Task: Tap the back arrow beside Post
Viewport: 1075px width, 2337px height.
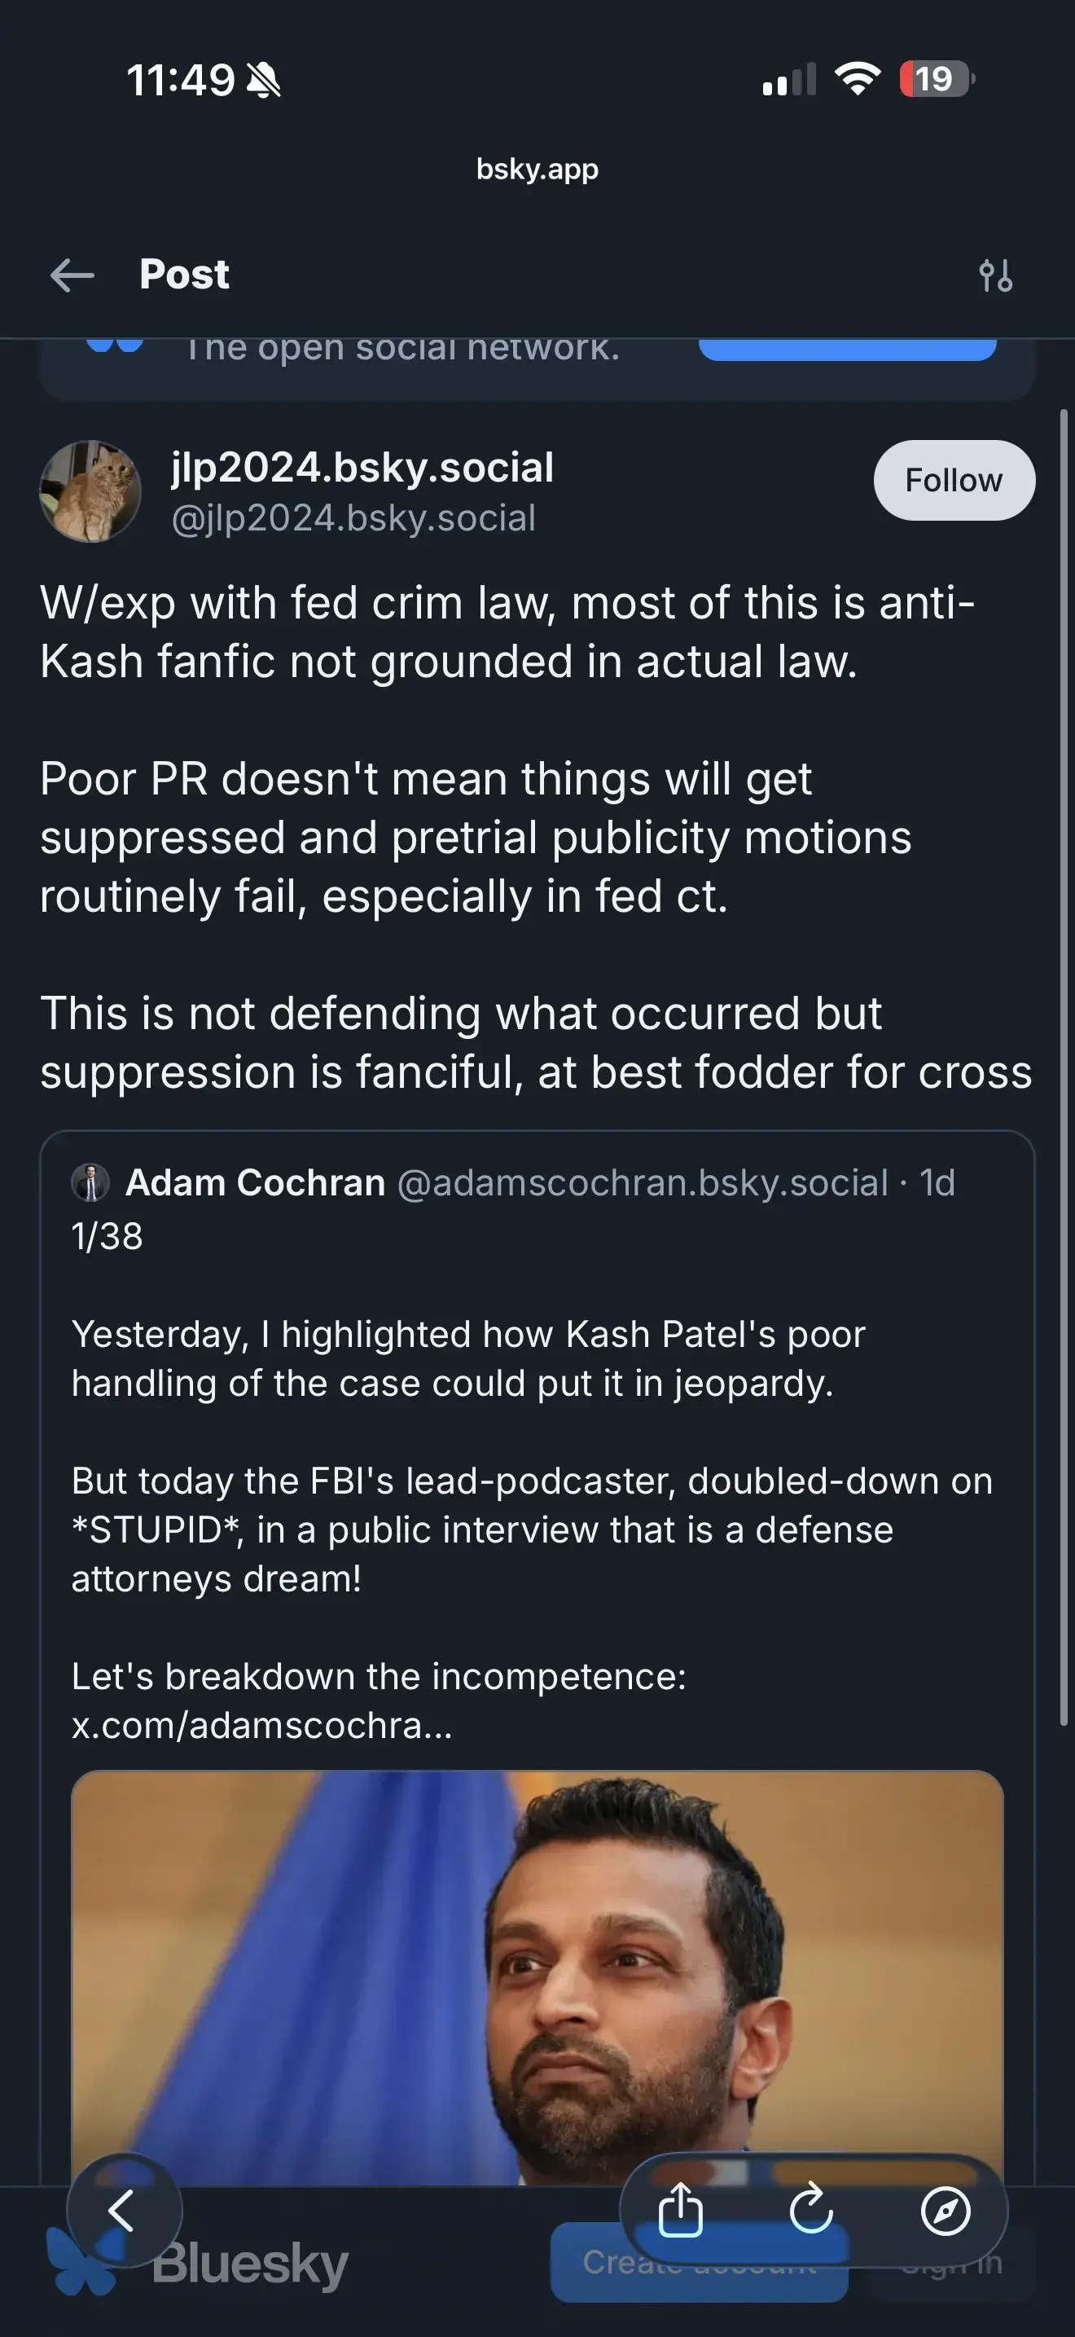Action: tap(72, 275)
